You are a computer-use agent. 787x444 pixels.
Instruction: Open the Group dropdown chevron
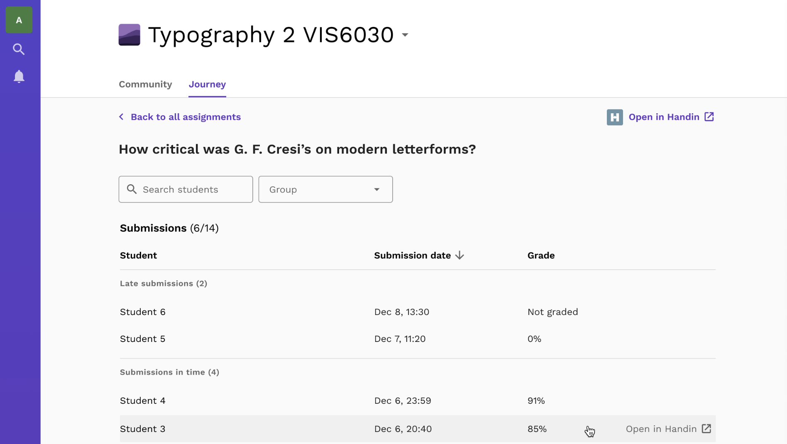[376, 189]
